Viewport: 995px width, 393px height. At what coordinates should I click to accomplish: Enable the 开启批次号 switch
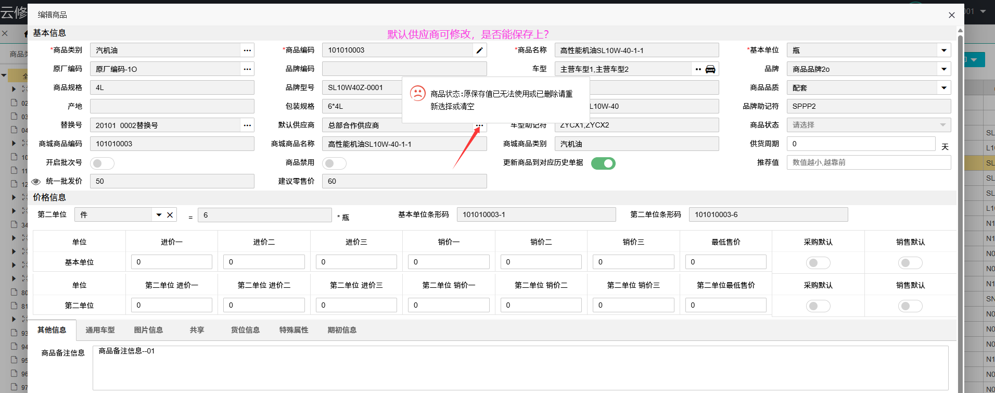[x=102, y=163]
